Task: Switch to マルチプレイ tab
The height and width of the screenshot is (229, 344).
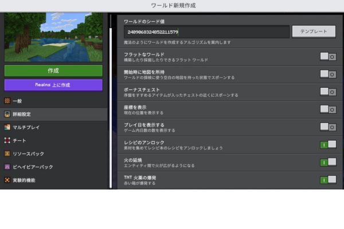Action: [54, 127]
